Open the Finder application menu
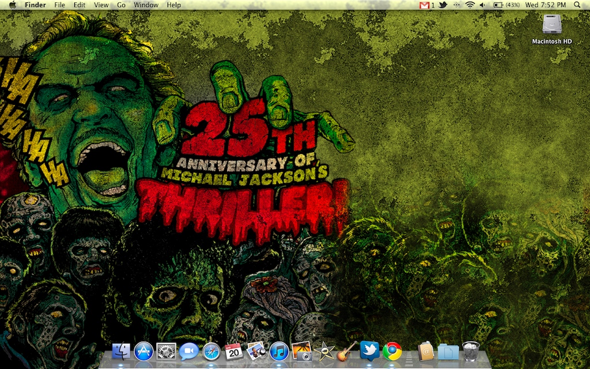Viewport: 590px width, 369px height. [x=35, y=5]
